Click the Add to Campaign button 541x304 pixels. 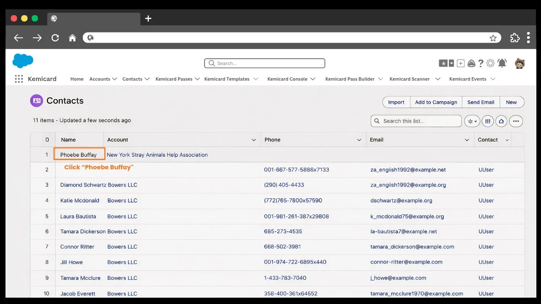tap(436, 102)
